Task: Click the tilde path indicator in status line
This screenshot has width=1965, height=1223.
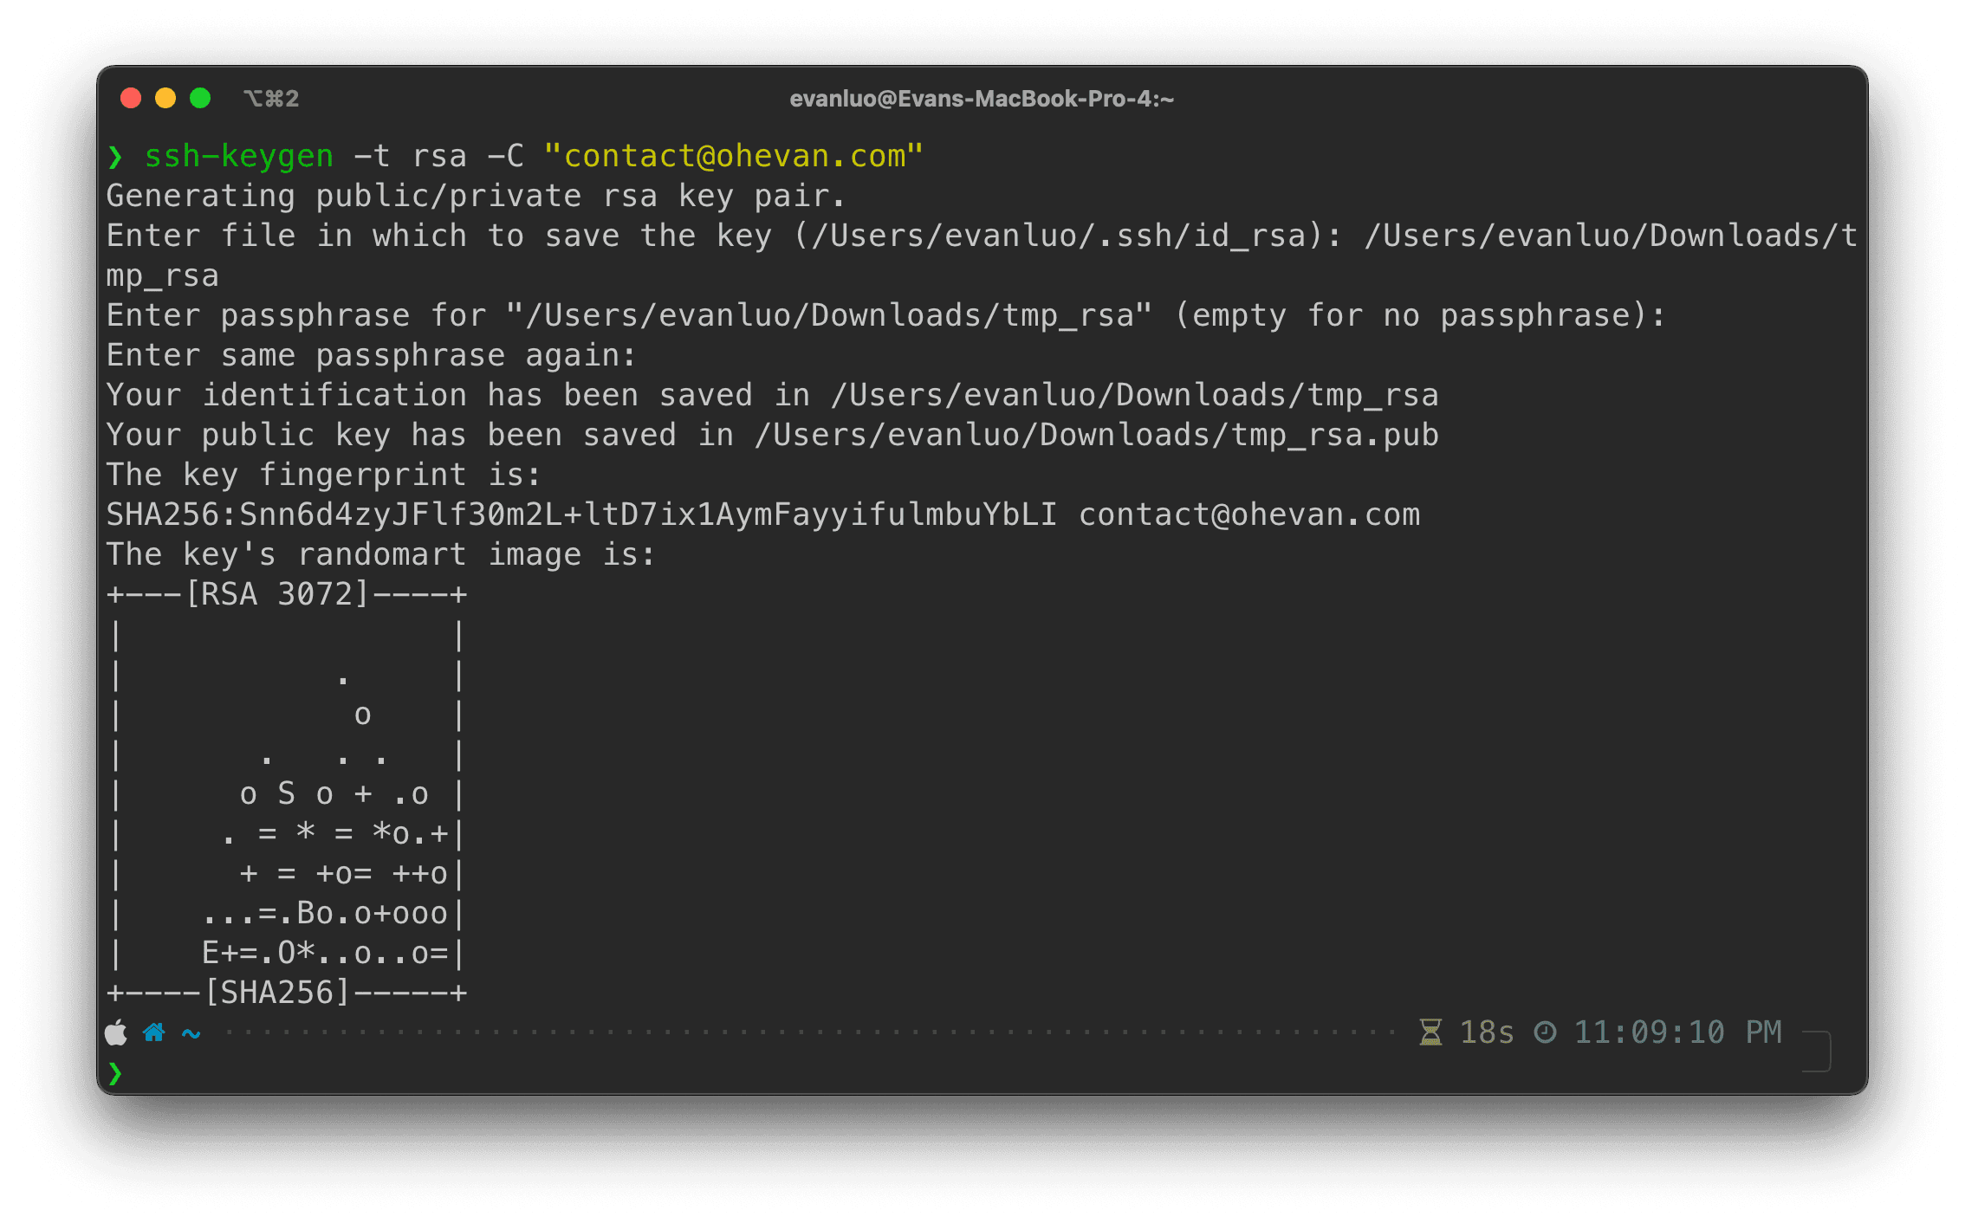Action: point(190,1033)
